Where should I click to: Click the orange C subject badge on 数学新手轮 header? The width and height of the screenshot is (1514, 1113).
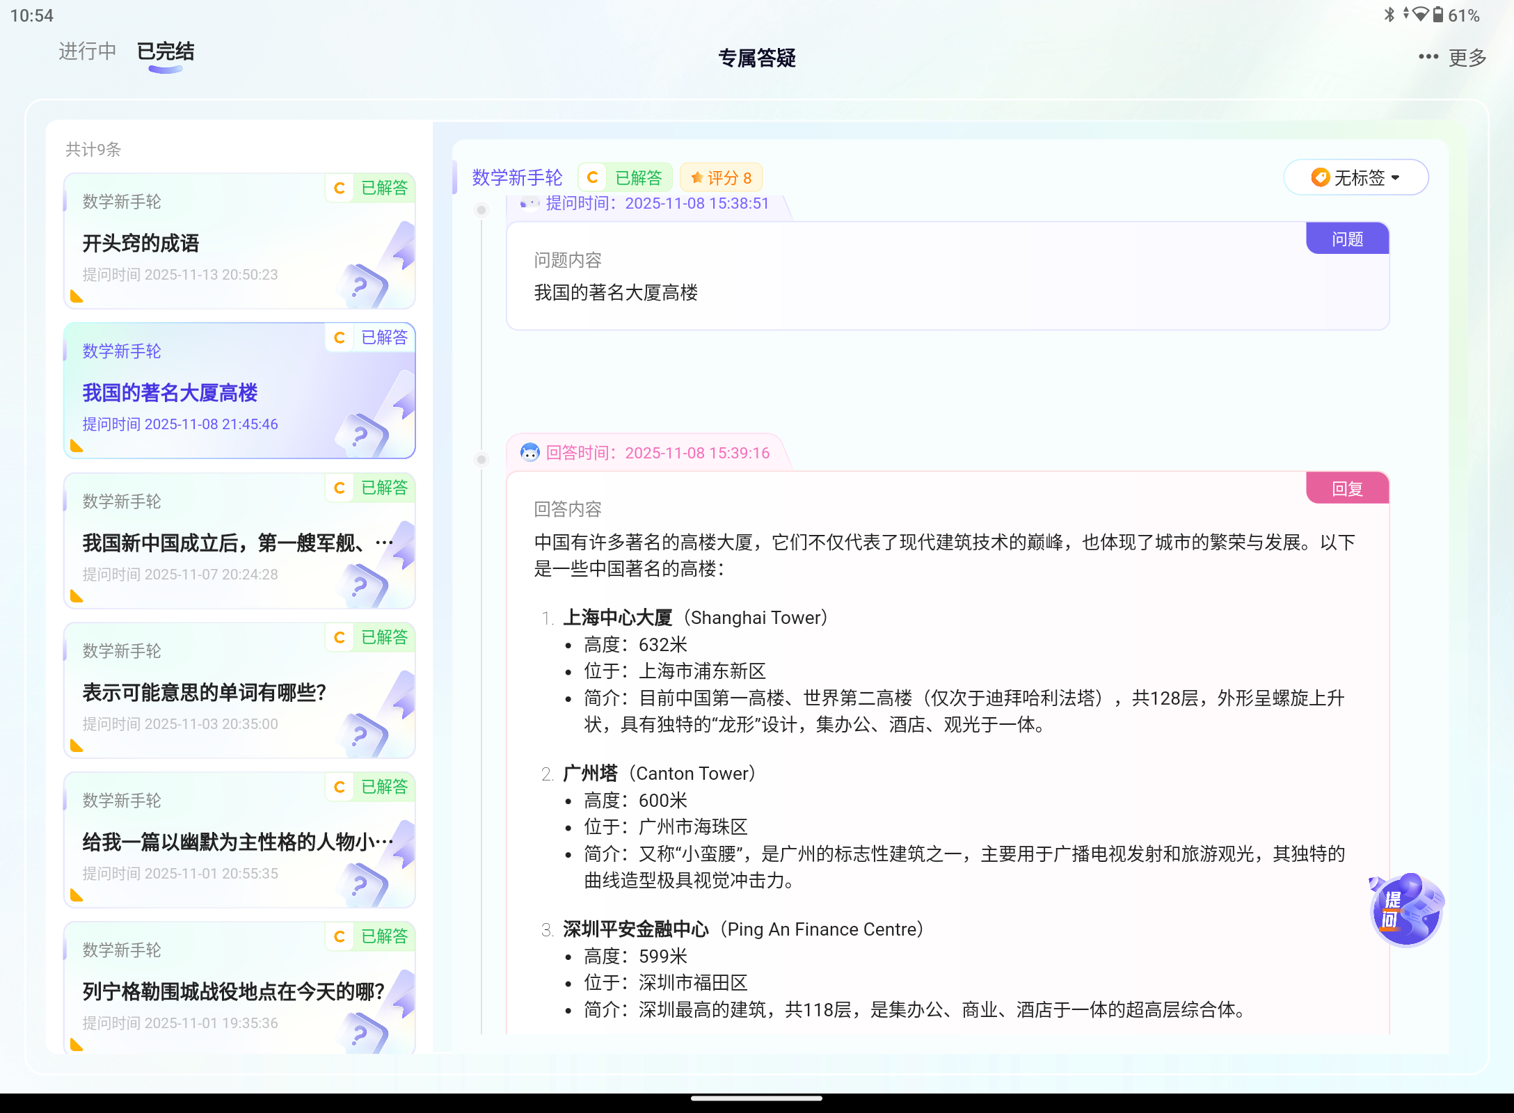pyautogui.click(x=591, y=177)
